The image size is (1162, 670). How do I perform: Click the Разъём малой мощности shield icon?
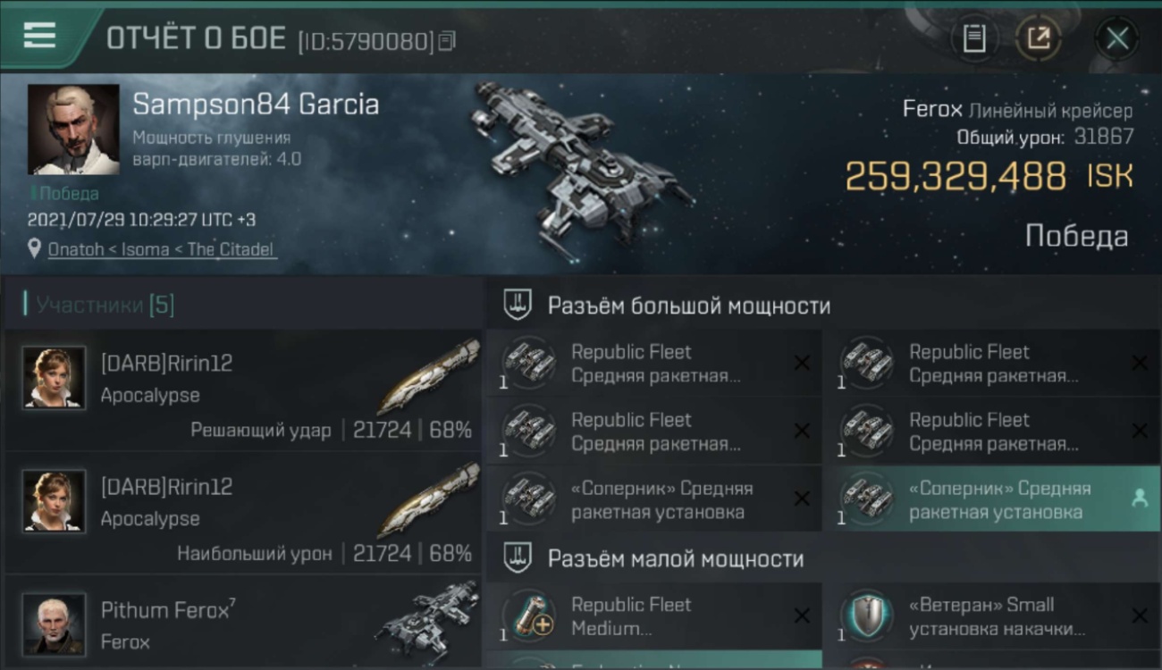518,559
